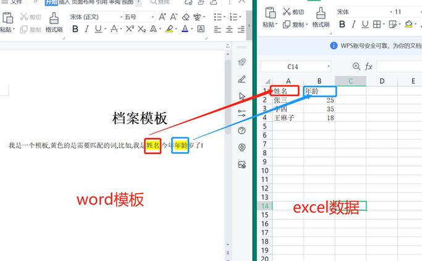This screenshot has height=261, width=422.
Task: Increase font size with A+ icon
Action: (162, 17)
